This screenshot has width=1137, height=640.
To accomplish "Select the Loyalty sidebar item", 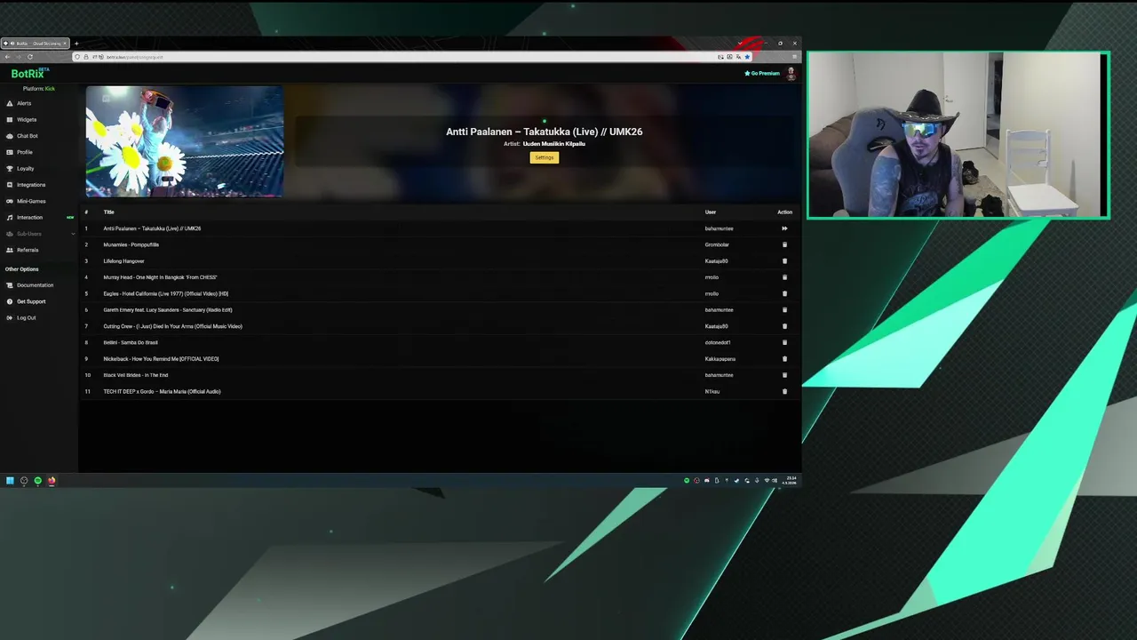I will tap(25, 169).
